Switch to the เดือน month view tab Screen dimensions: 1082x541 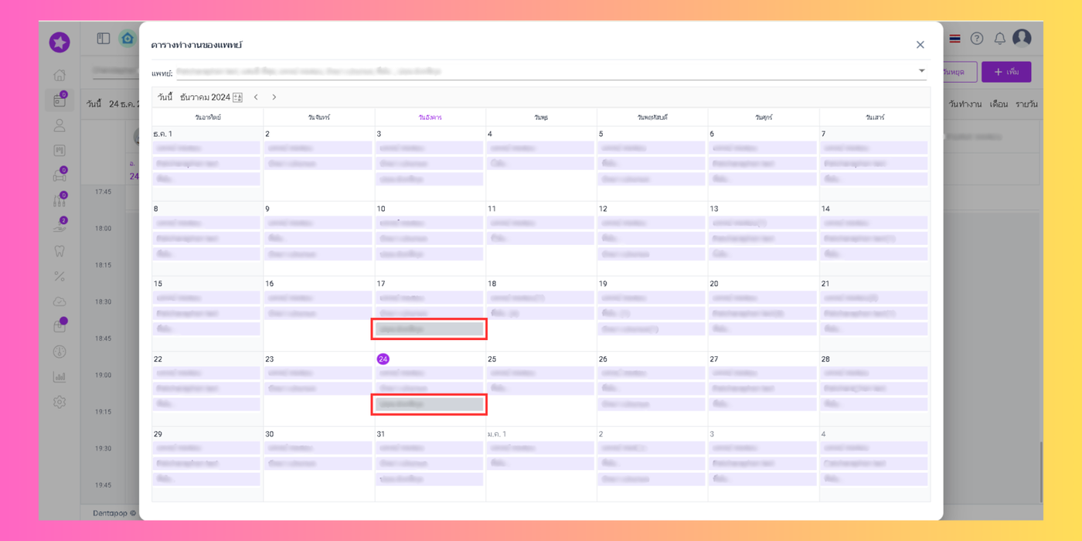point(999,104)
